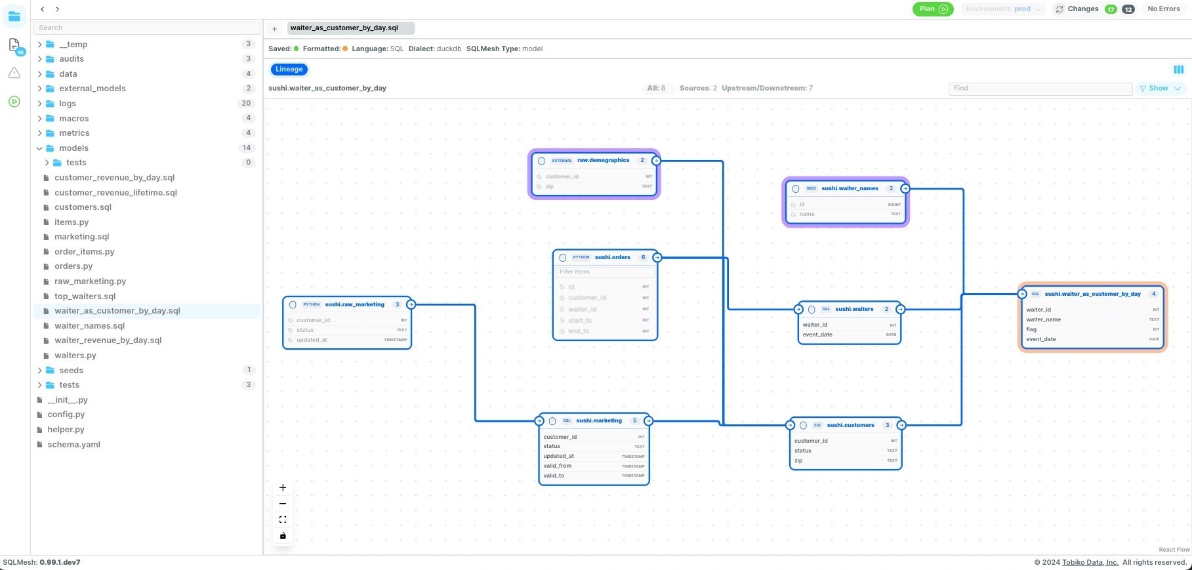Viewport: 1192px width, 570px height.
Task: Fit the lineage graph to view
Action: (x=283, y=519)
